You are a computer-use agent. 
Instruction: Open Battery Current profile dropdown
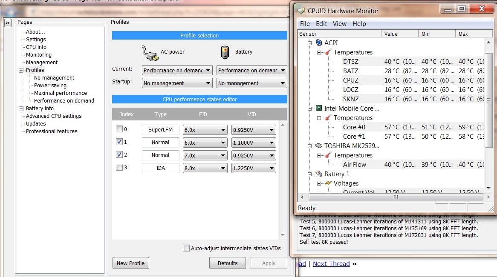(251, 70)
